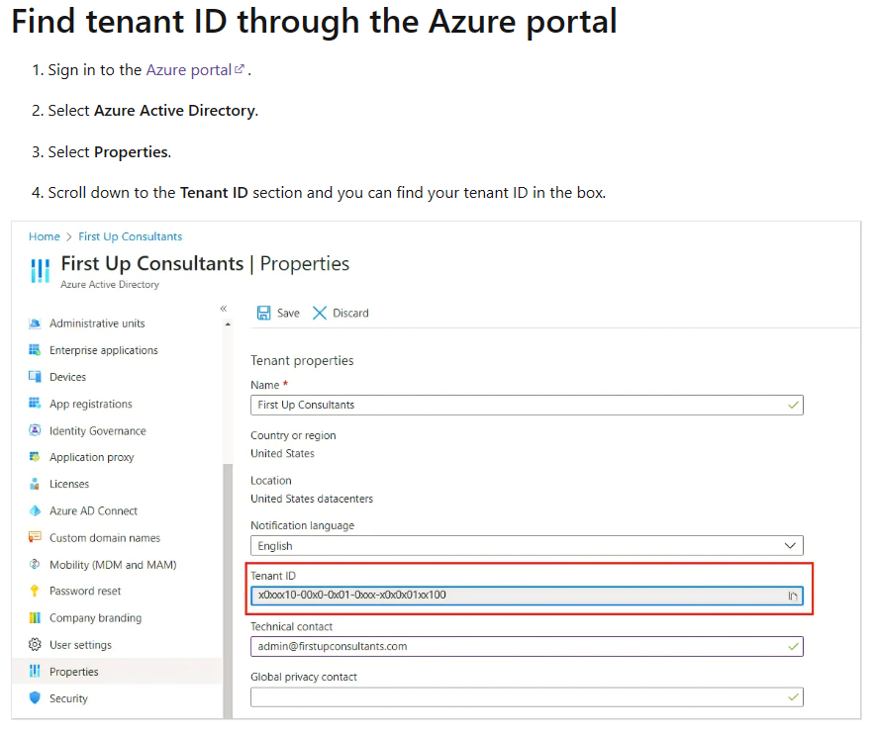Open Company branding settings
The image size is (878, 736).
coord(95,617)
